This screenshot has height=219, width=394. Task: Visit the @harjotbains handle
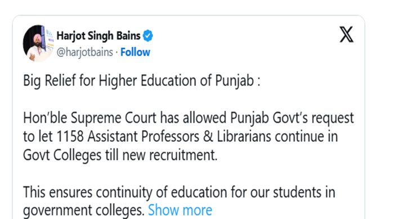click(84, 52)
